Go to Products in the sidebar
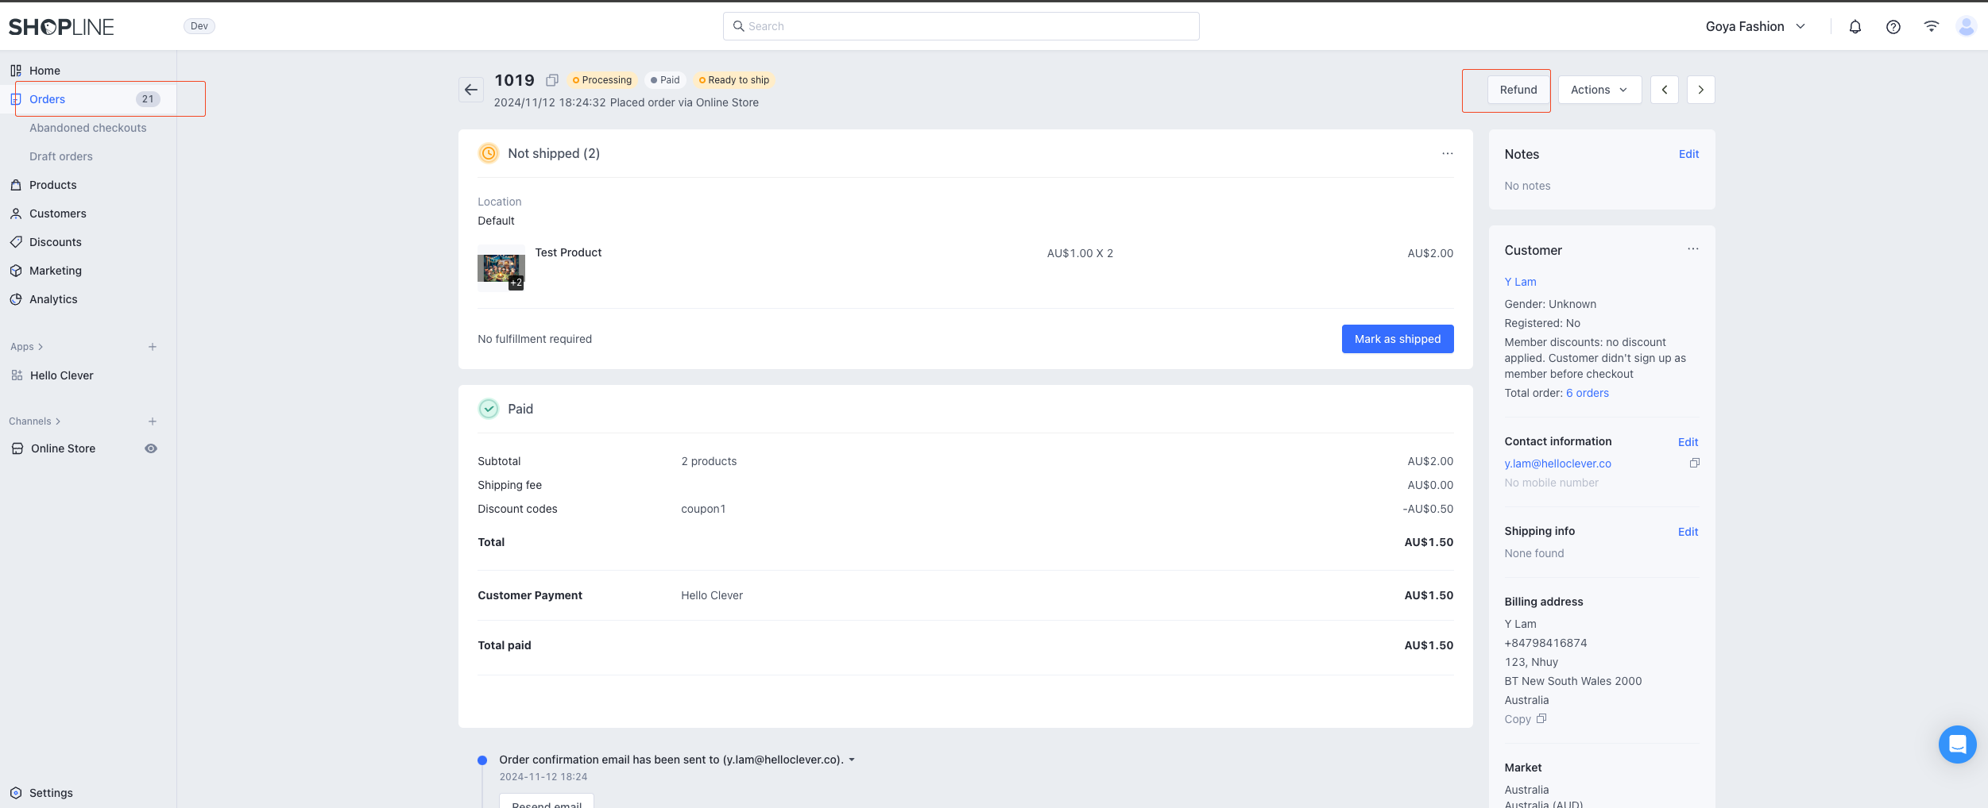1988x808 pixels. click(x=53, y=185)
